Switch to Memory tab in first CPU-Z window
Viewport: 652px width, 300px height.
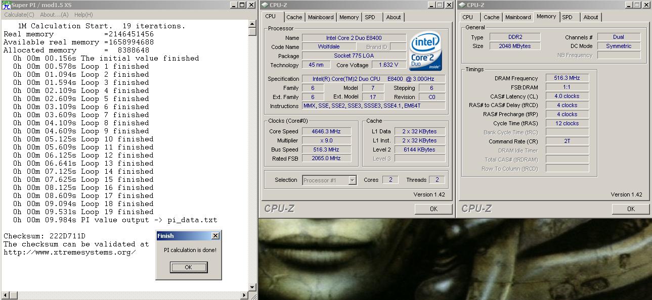tap(349, 17)
